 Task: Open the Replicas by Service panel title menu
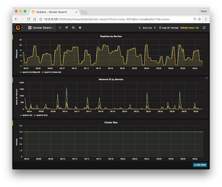(x=111, y=36)
